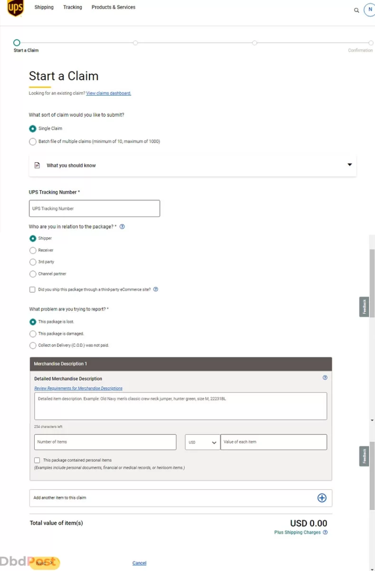Image resolution: width=375 pixels, height=571 pixels.
Task: Open help icon beside third-party eCommerce checkbox
Action: point(155,289)
